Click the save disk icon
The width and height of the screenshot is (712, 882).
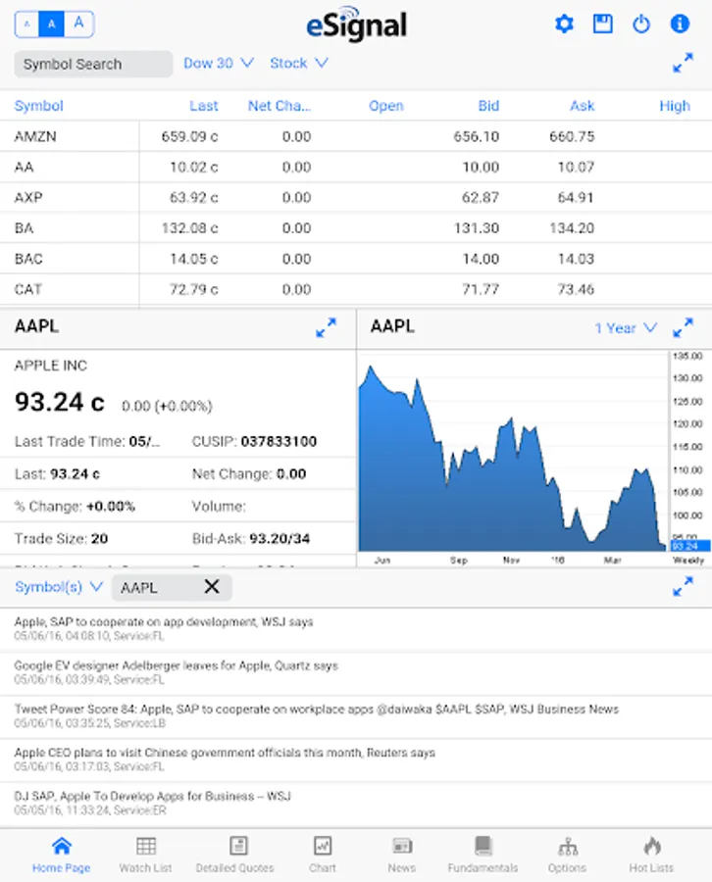pyautogui.click(x=603, y=24)
